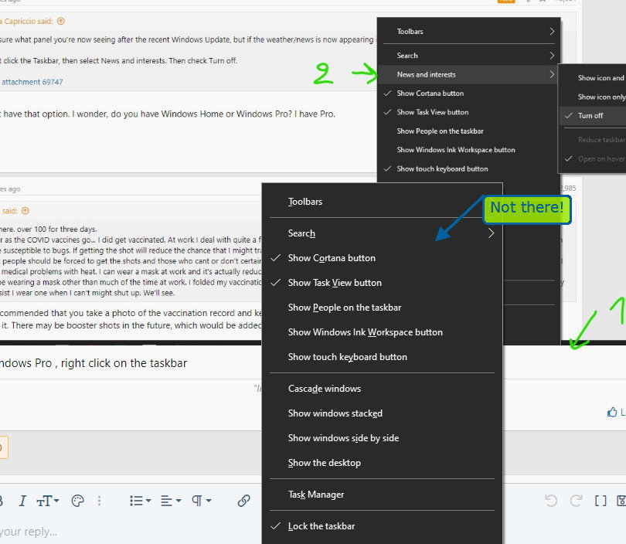Screen dimensions: 626x544
Task: Undo the last edit in the editor
Action: [x=551, y=501]
